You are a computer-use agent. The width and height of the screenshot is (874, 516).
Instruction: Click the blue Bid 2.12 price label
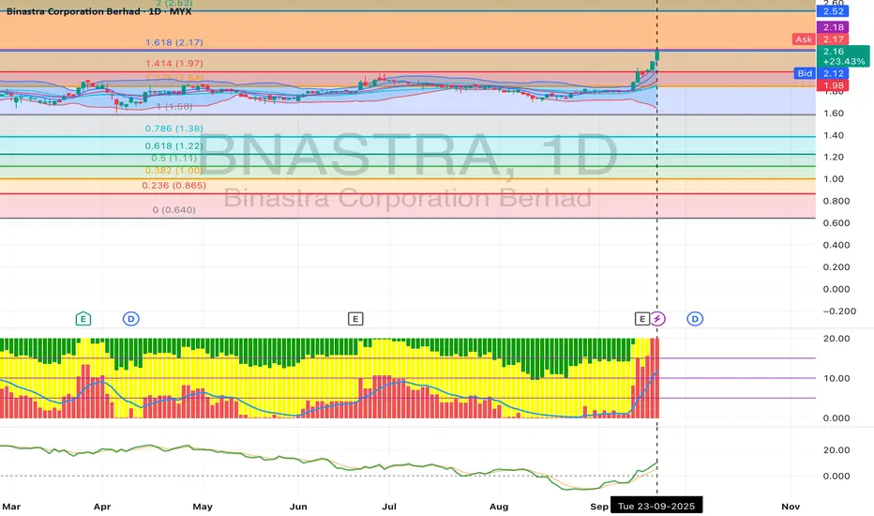(x=821, y=73)
